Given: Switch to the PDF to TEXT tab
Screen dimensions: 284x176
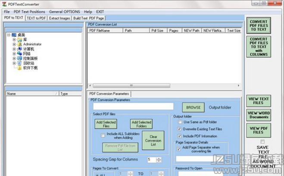Looking at the screenshot, I should [14, 18].
